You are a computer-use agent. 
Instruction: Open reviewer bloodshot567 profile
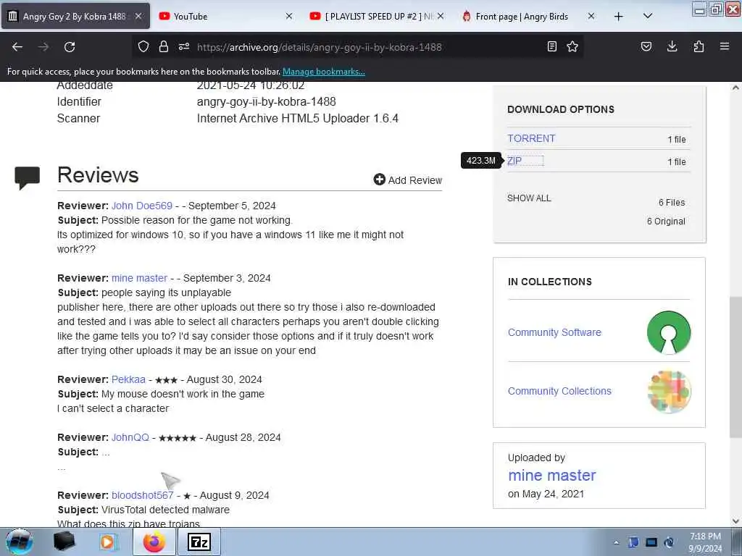[x=143, y=495]
